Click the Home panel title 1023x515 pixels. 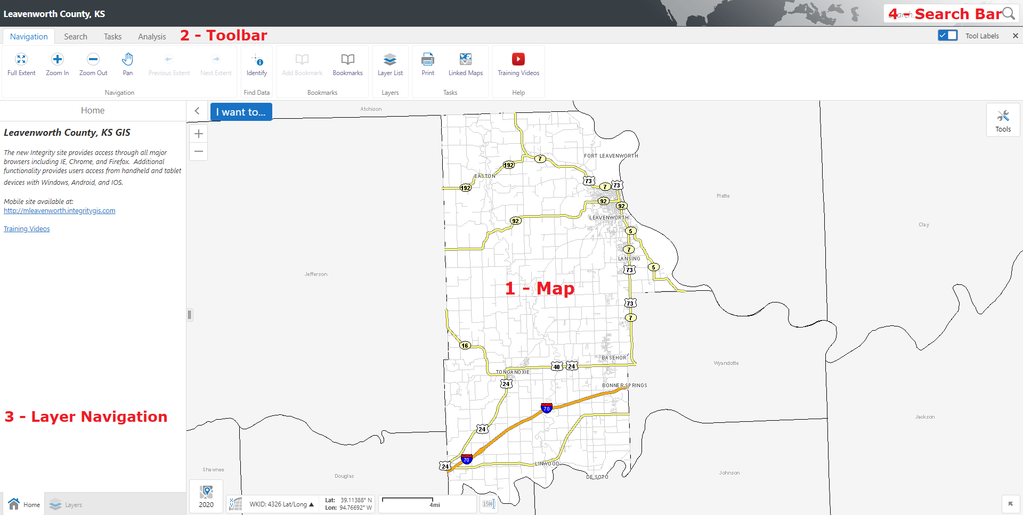pyautogui.click(x=93, y=110)
